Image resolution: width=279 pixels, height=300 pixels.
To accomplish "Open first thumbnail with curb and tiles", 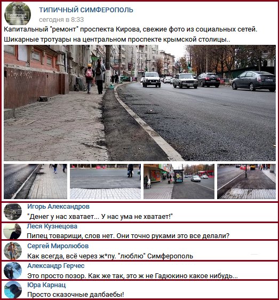I will click(35, 181).
